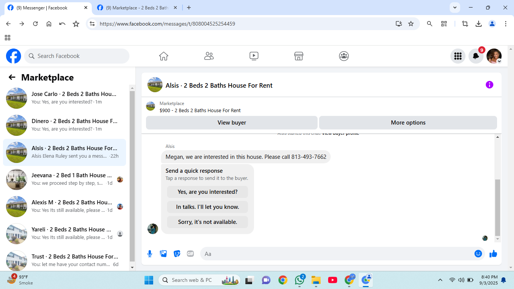Open conversation information purple icon
This screenshot has height=289, width=514.
pos(489,85)
